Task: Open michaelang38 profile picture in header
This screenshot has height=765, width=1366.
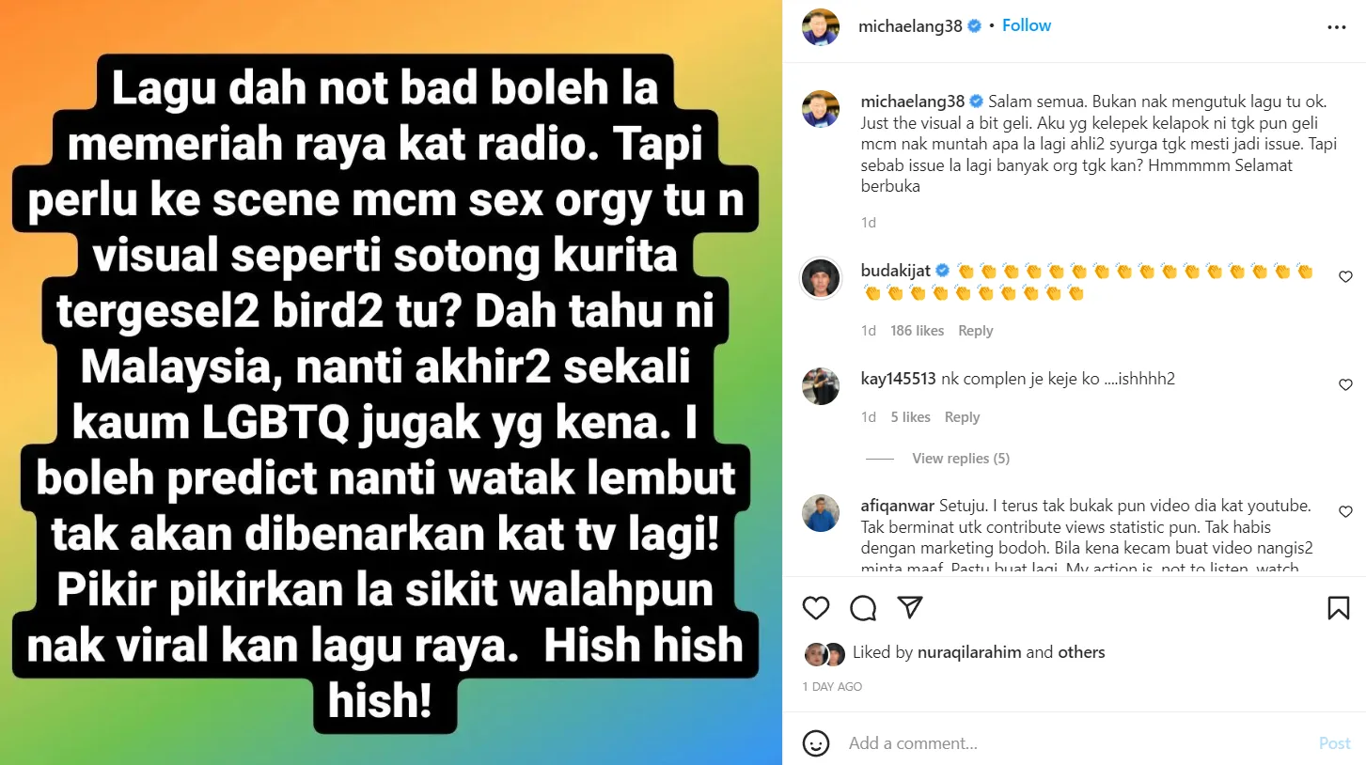Action: point(821,26)
